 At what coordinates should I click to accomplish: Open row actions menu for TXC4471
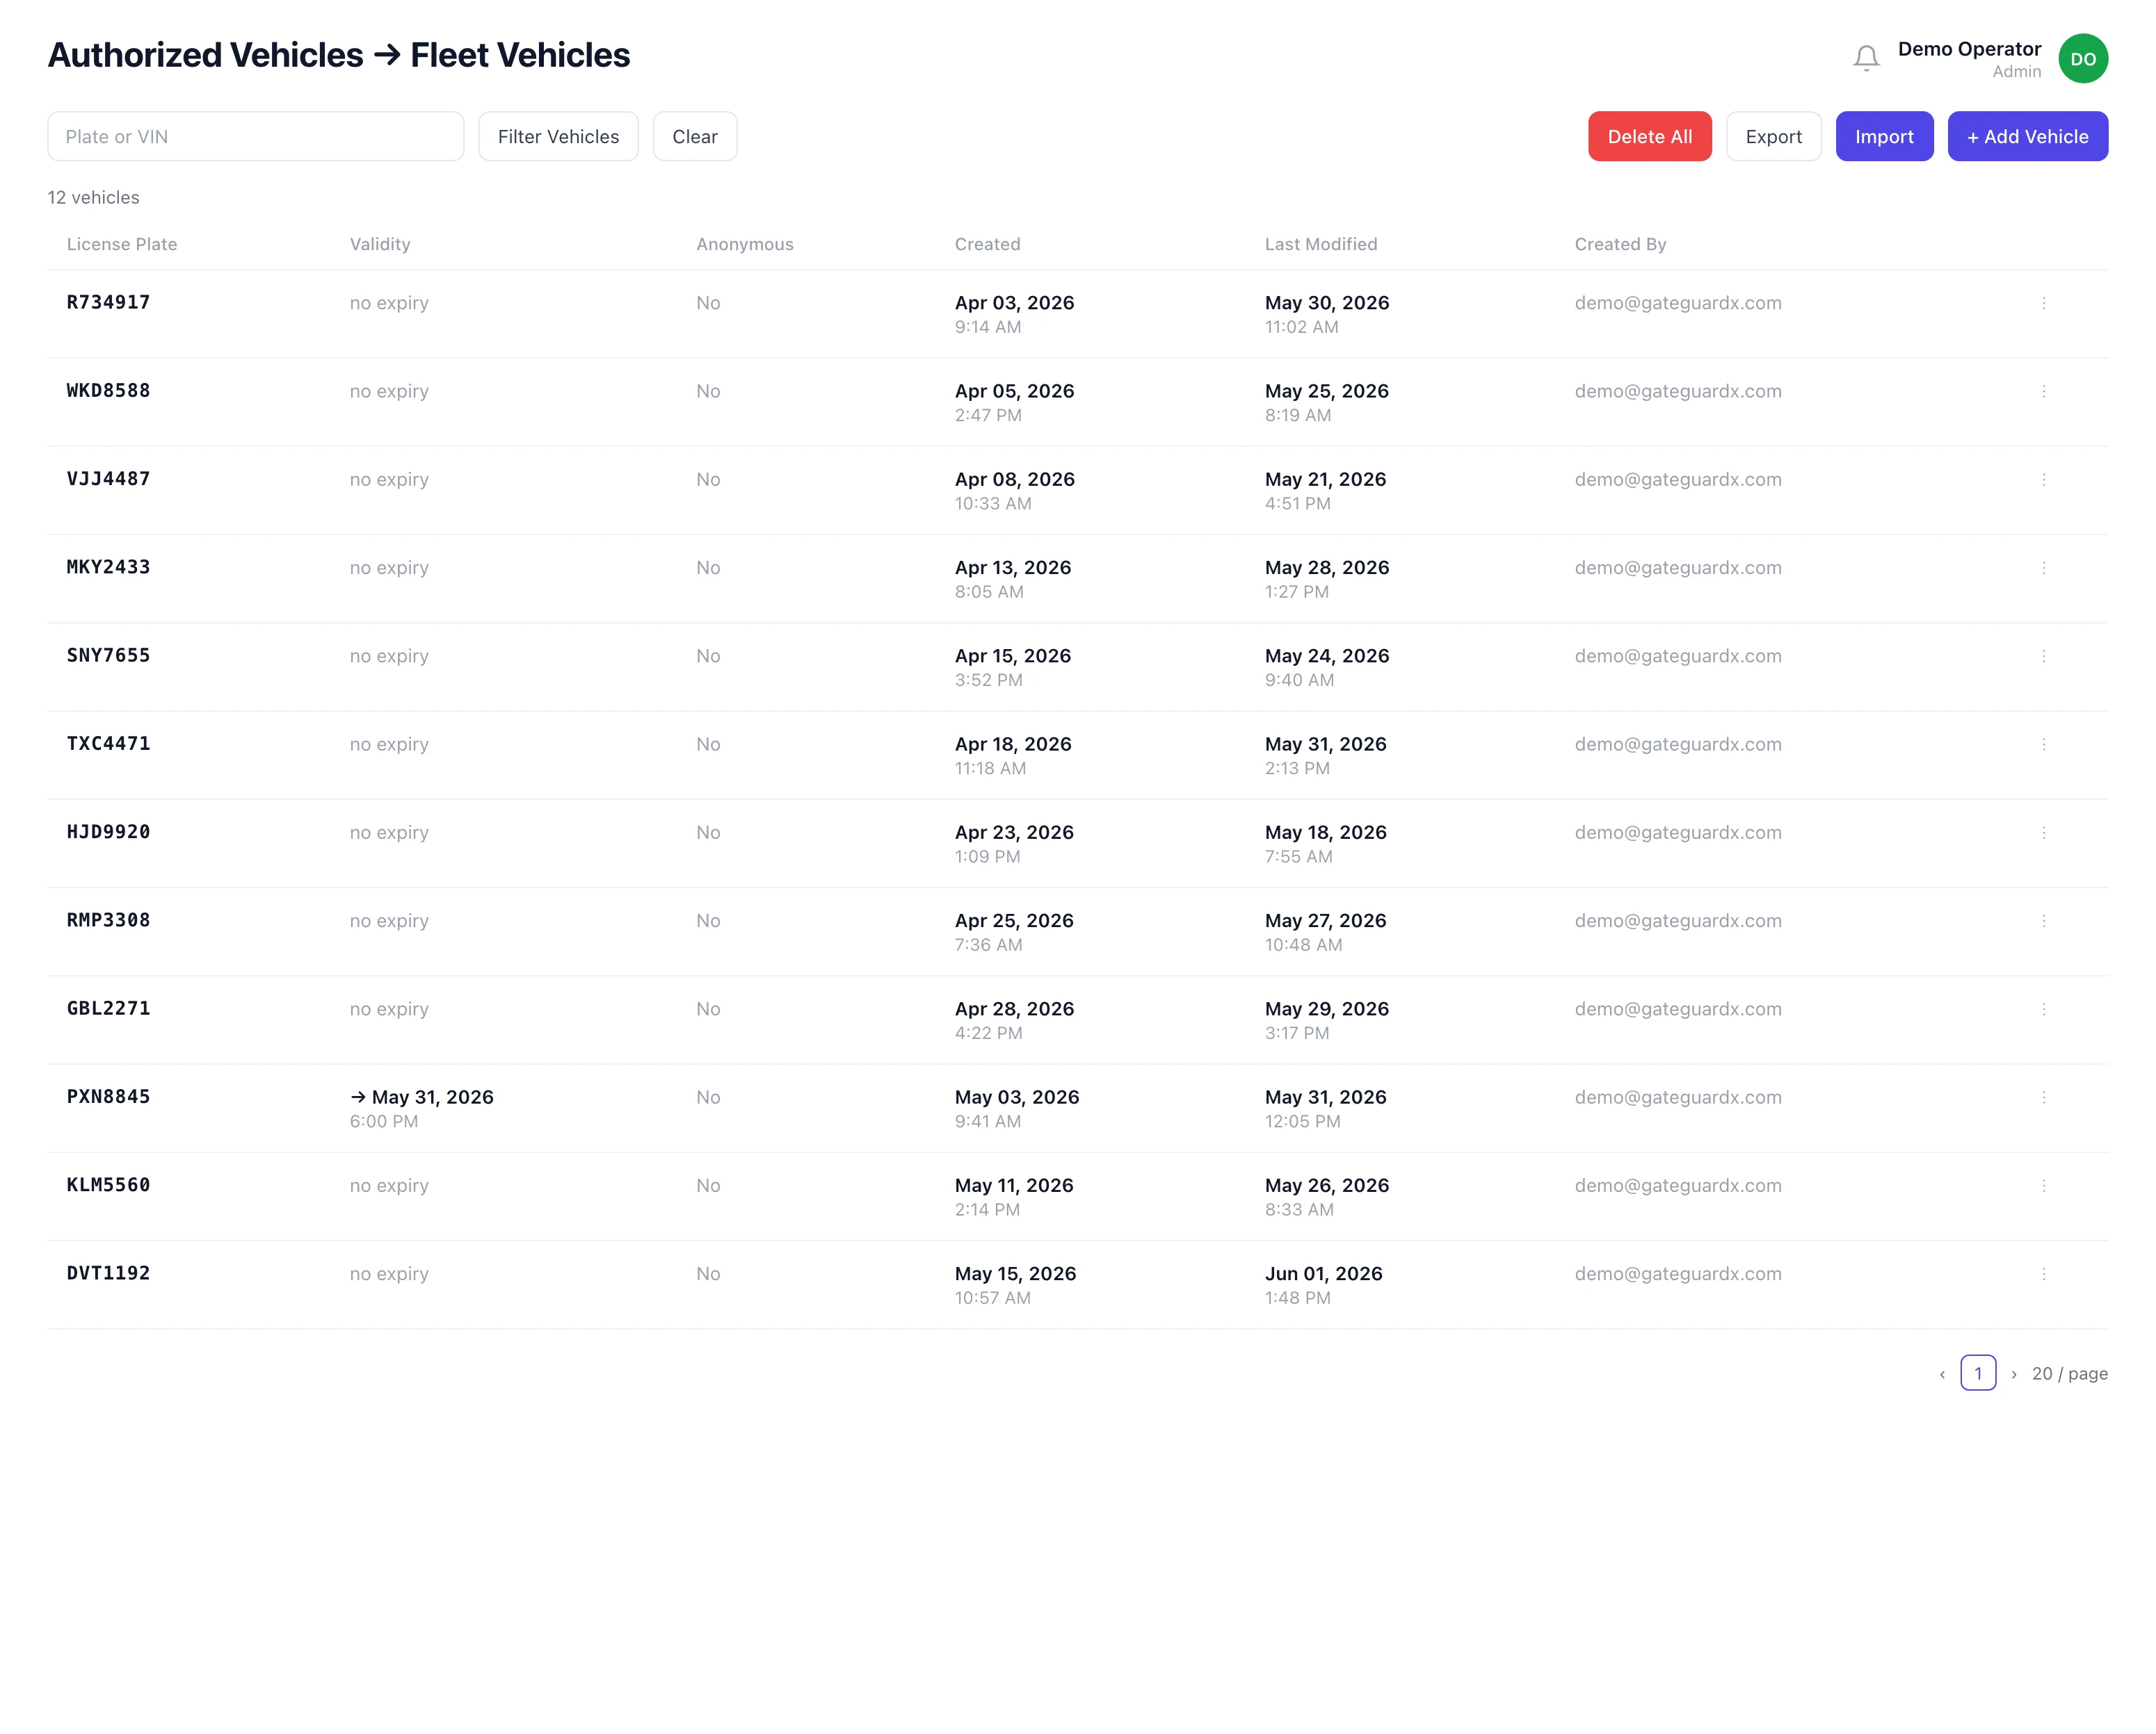click(2044, 744)
